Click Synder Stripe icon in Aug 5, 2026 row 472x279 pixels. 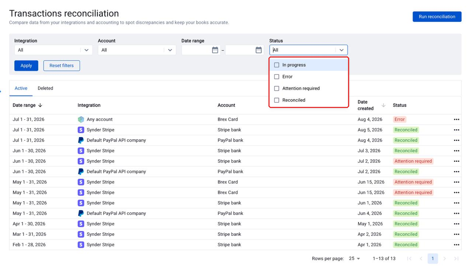[81, 130]
